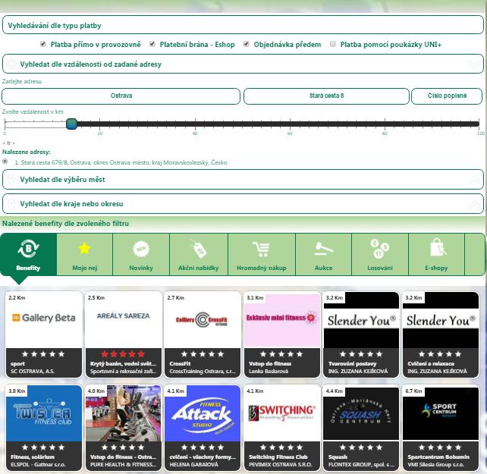The width and height of the screenshot is (487, 474).
Task: Click the FLONTEX GROUP provider name
Action: (x=361, y=465)
